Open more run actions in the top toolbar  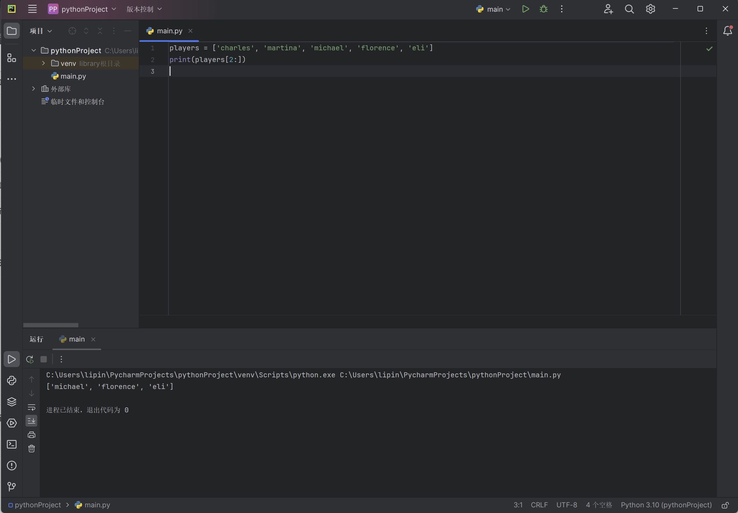pyautogui.click(x=562, y=9)
